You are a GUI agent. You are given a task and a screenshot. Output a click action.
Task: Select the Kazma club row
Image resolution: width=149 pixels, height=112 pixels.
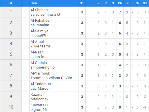[74, 97]
